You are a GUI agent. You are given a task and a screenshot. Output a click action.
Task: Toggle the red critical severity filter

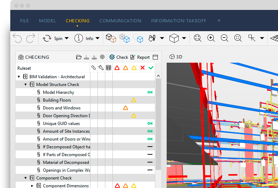pyautogui.click(x=117, y=68)
